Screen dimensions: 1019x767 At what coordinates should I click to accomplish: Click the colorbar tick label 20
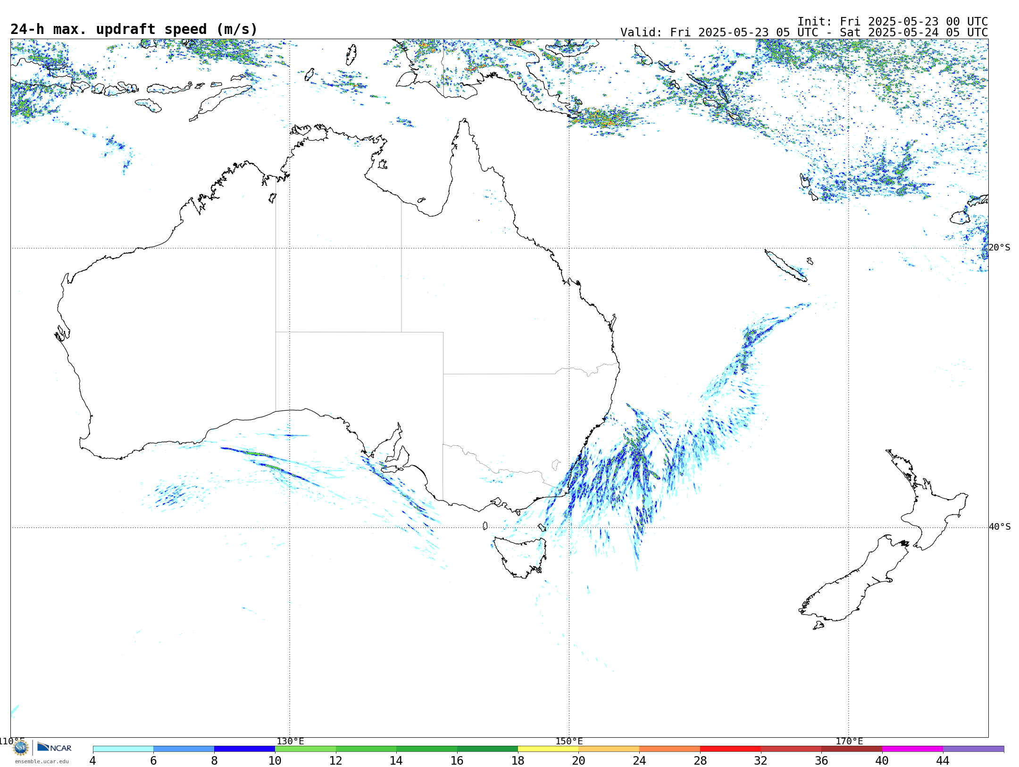tap(578, 761)
